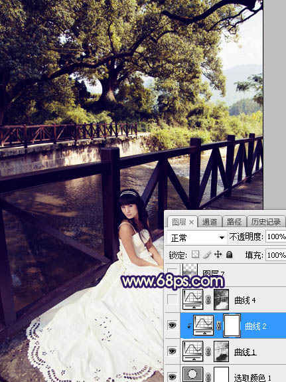Click the 曲线 1 curves adjustment icon
The image size is (286, 382).
(x=193, y=351)
